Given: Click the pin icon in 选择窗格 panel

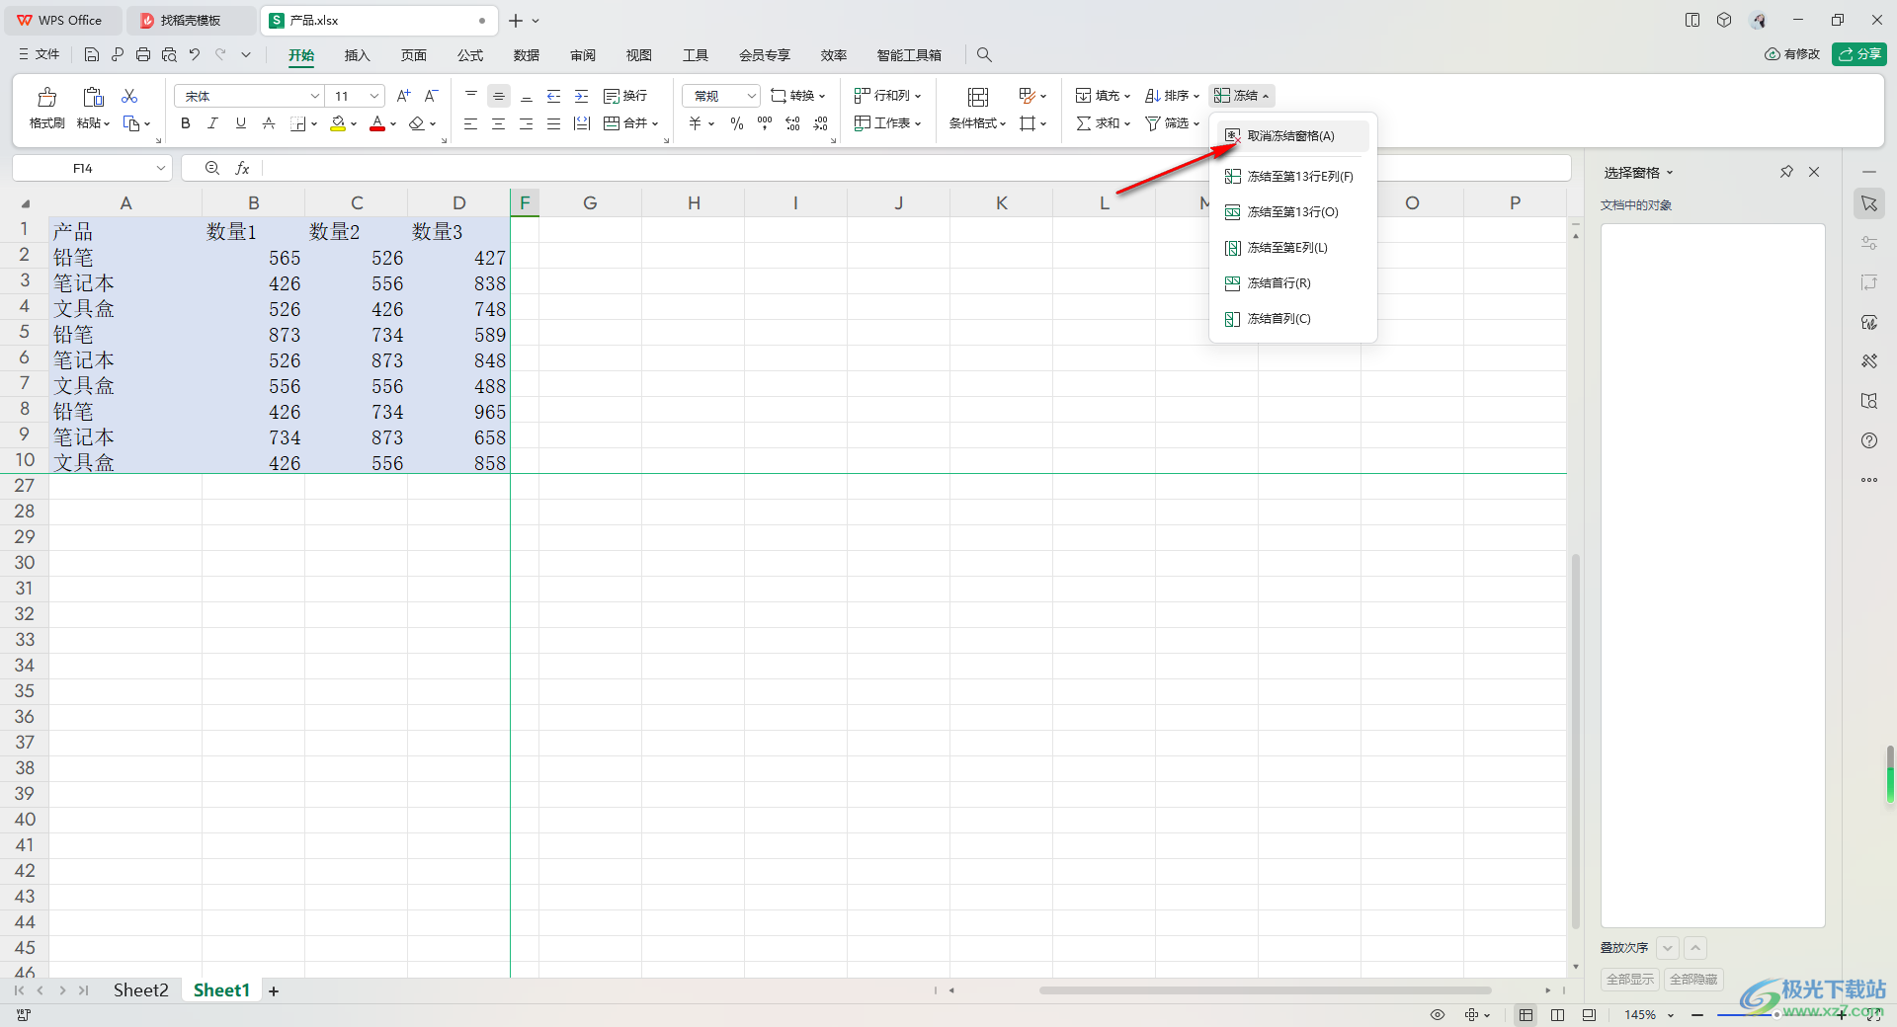Looking at the screenshot, I should 1786,172.
